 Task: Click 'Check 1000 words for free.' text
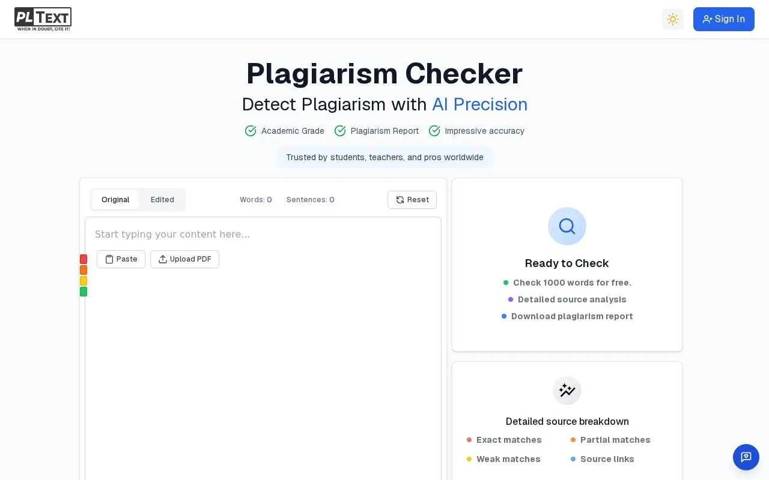(x=572, y=283)
